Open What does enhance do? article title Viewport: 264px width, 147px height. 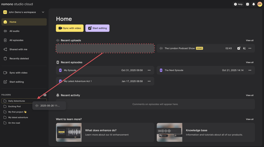click(101, 130)
